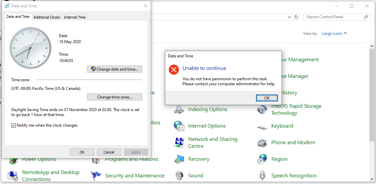
Task: Open Intel Rapid Storage Technology icon
Action: click(x=262, y=110)
